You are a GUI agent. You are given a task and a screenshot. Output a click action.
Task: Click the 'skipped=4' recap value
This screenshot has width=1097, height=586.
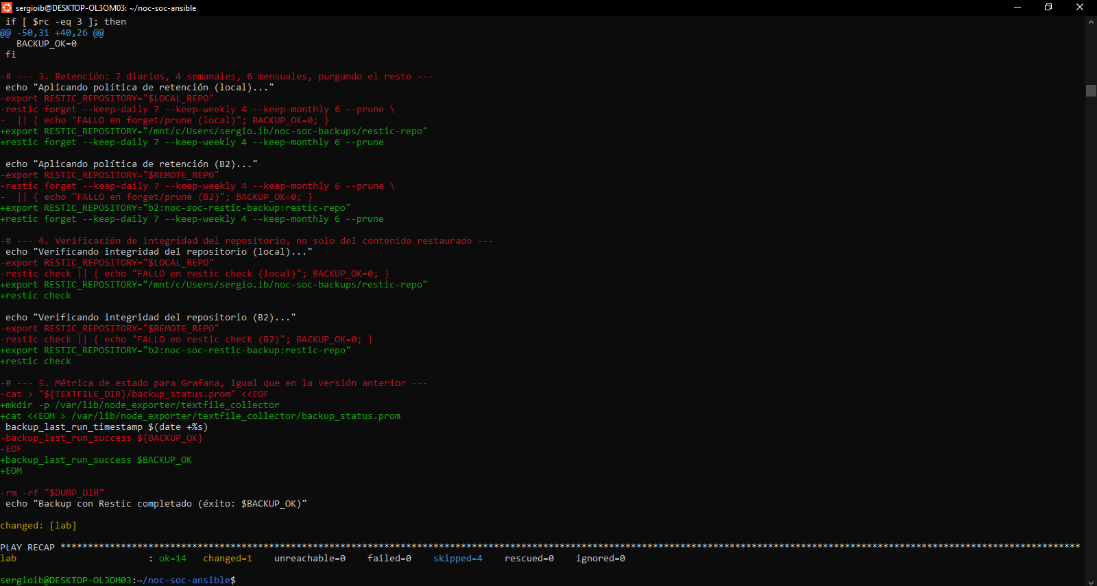(458, 559)
